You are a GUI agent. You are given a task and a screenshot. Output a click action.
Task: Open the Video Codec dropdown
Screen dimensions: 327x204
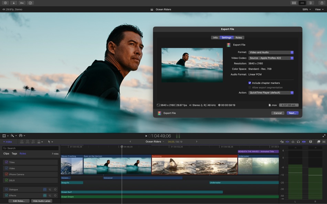pos(271,58)
